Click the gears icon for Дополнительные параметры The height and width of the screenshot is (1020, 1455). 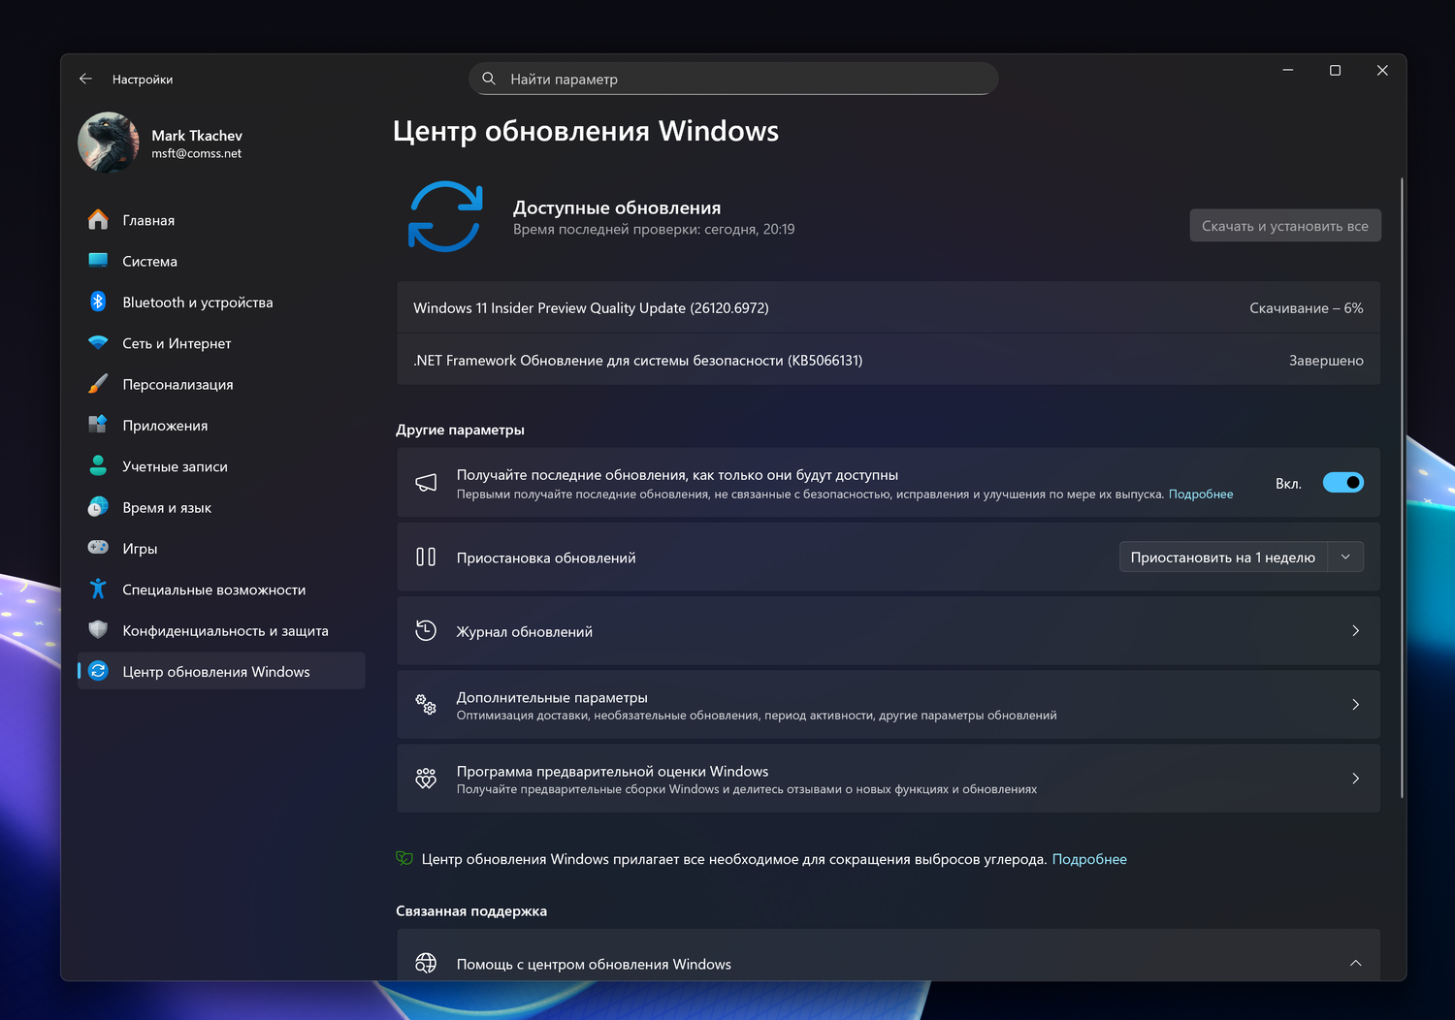click(x=426, y=704)
